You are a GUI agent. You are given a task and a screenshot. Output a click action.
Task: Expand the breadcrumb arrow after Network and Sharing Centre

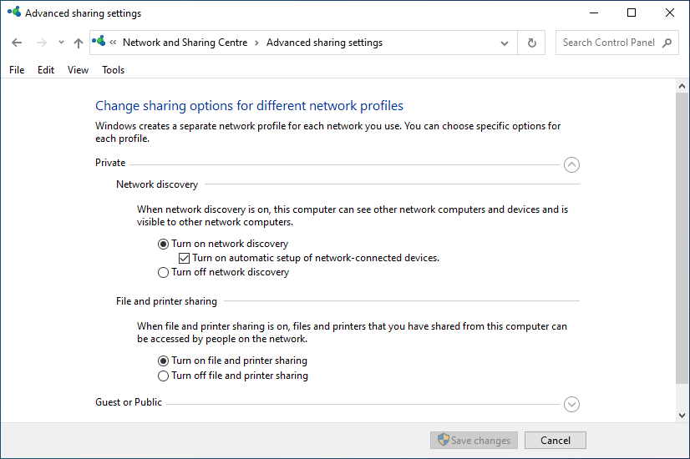point(256,43)
